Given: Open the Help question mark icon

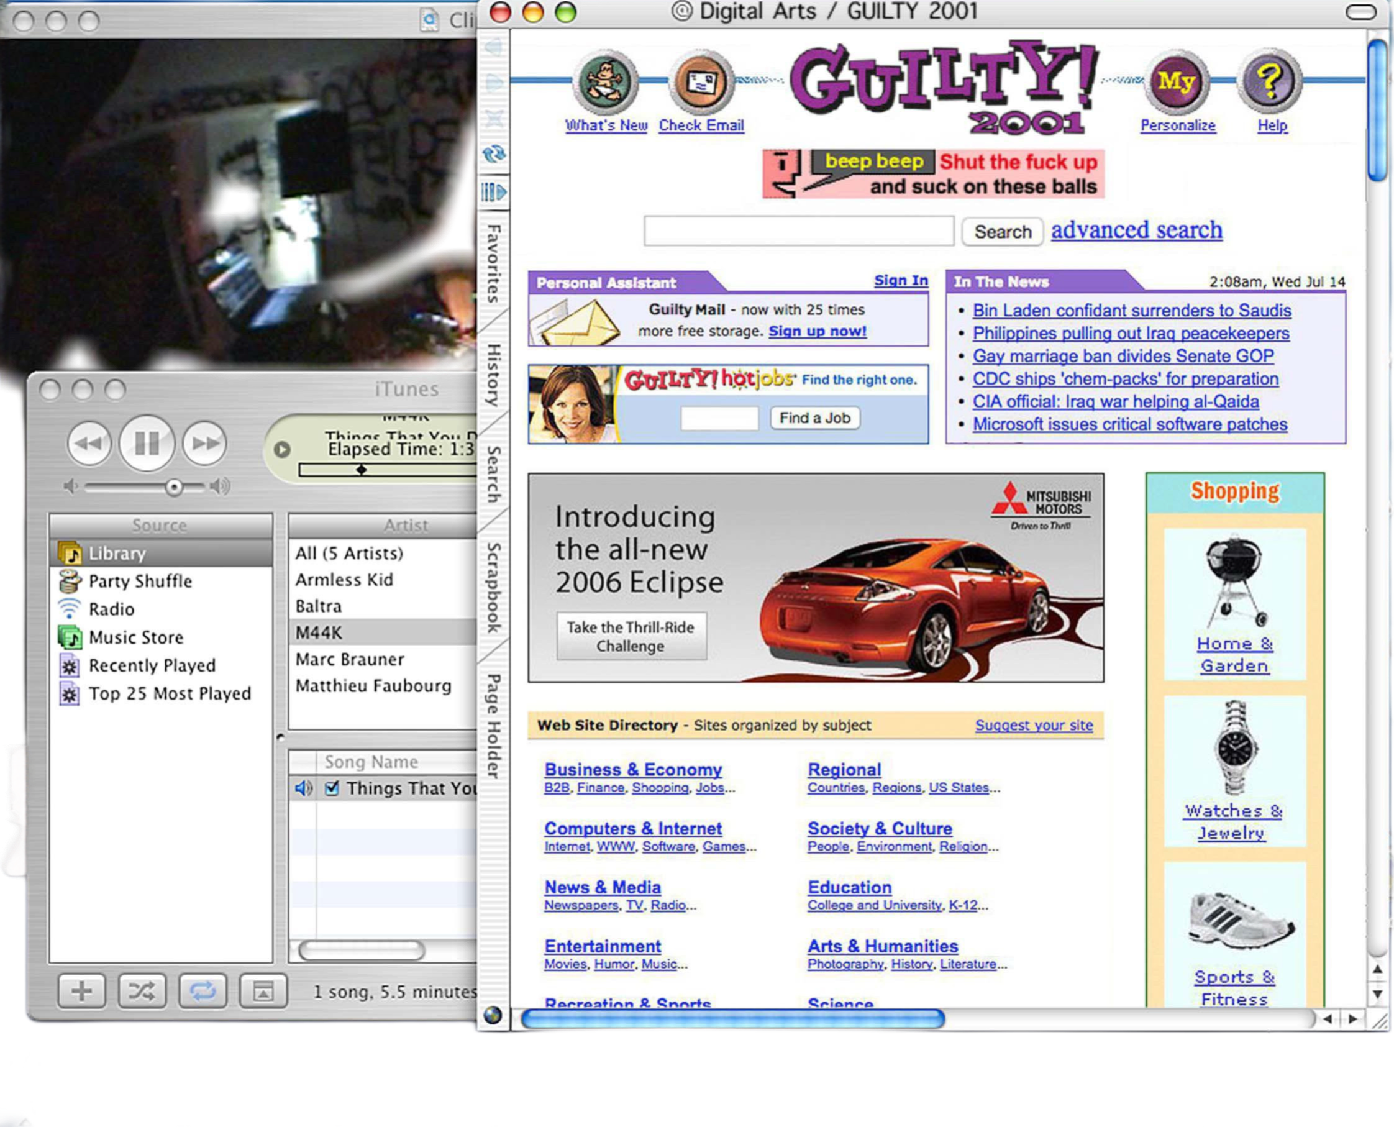Looking at the screenshot, I should (x=1270, y=83).
